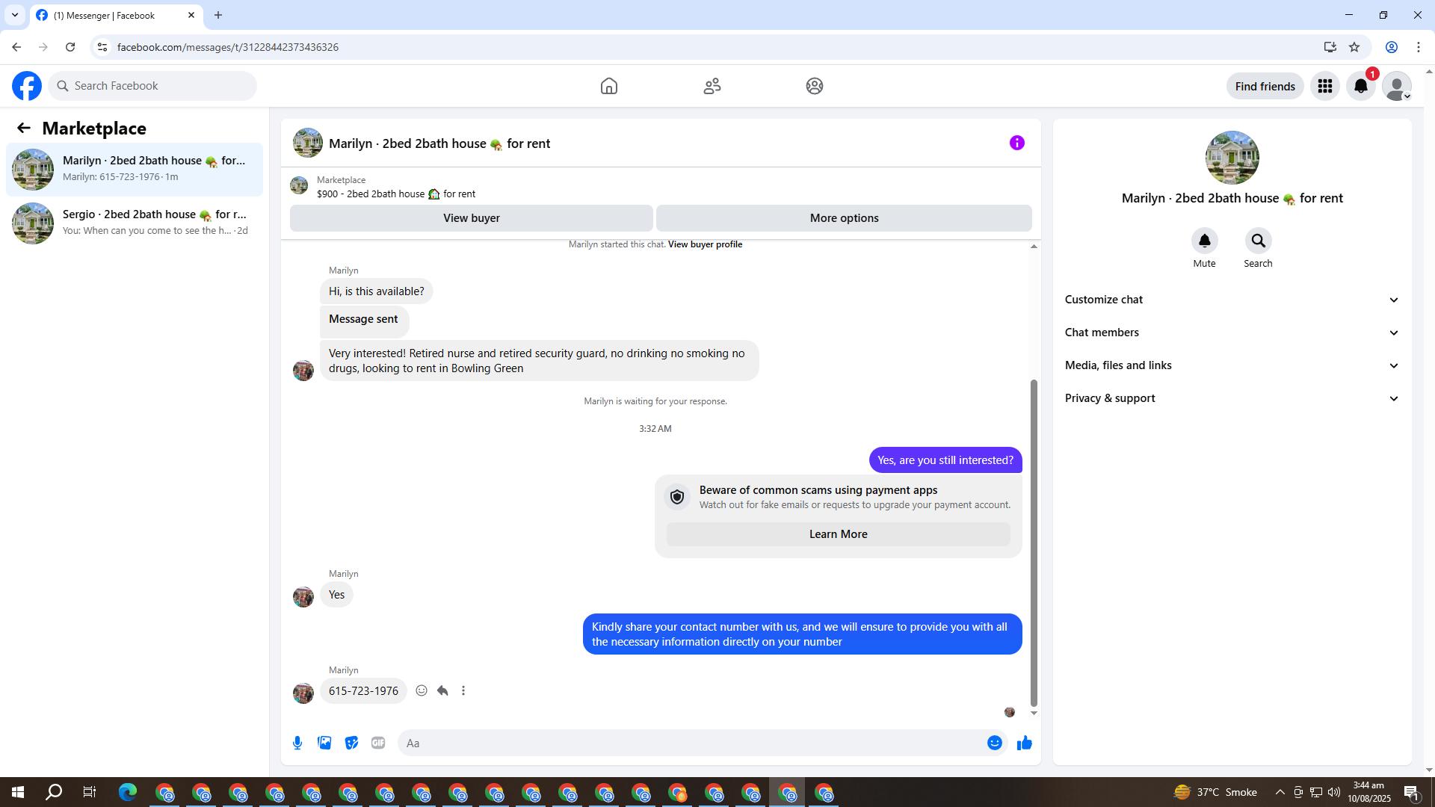This screenshot has height=807, width=1435.
Task: Click the voice clip microphone icon
Action: tap(297, 743)
